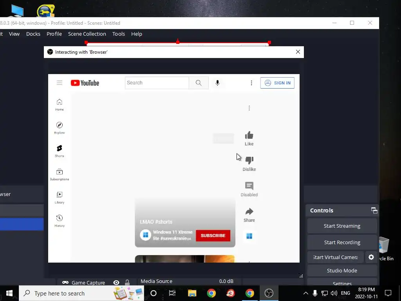The height and width of the screenshot is (301, 401).
Task: Open taskbar clock showing 8:19 PM
Action: (366, 293)
